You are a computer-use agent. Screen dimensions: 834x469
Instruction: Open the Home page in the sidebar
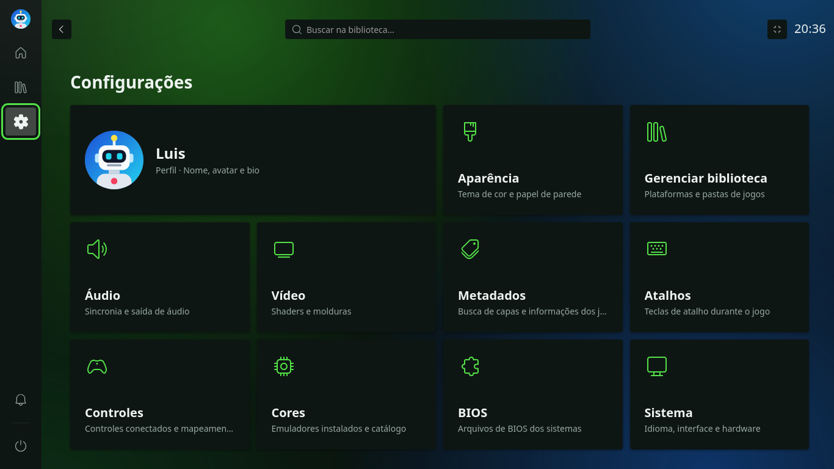tap(21, 53)
